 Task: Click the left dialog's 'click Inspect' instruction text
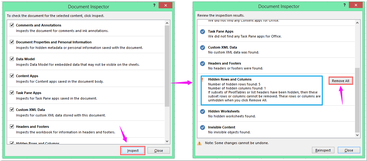[55, 16]
